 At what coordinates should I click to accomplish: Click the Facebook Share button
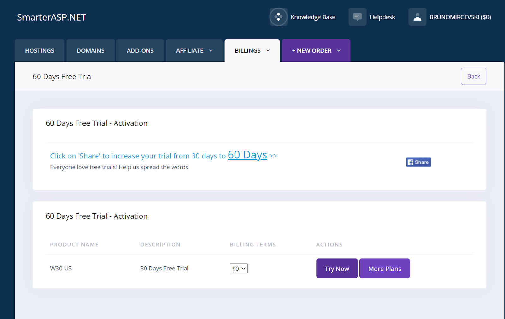418,162
